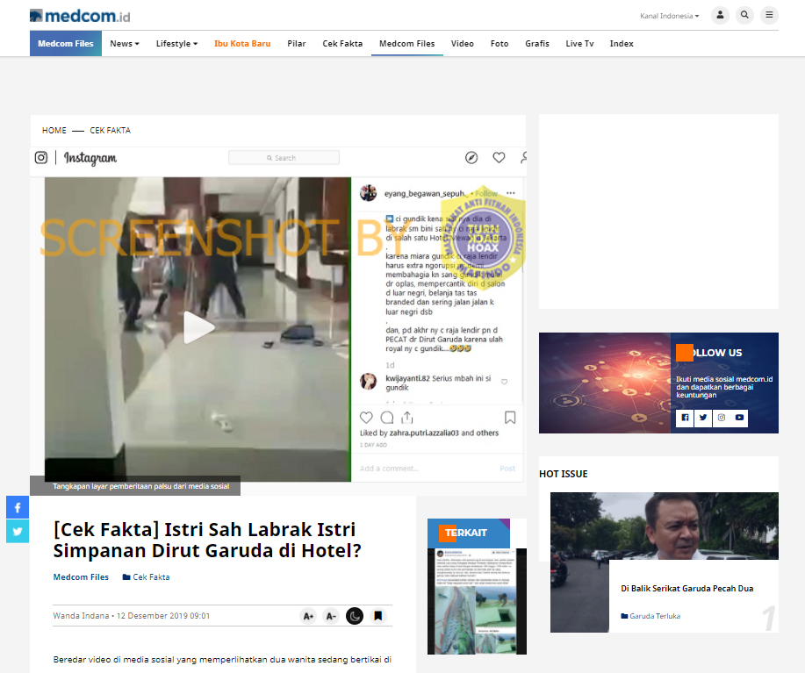Click the article headline

(207, 540)
